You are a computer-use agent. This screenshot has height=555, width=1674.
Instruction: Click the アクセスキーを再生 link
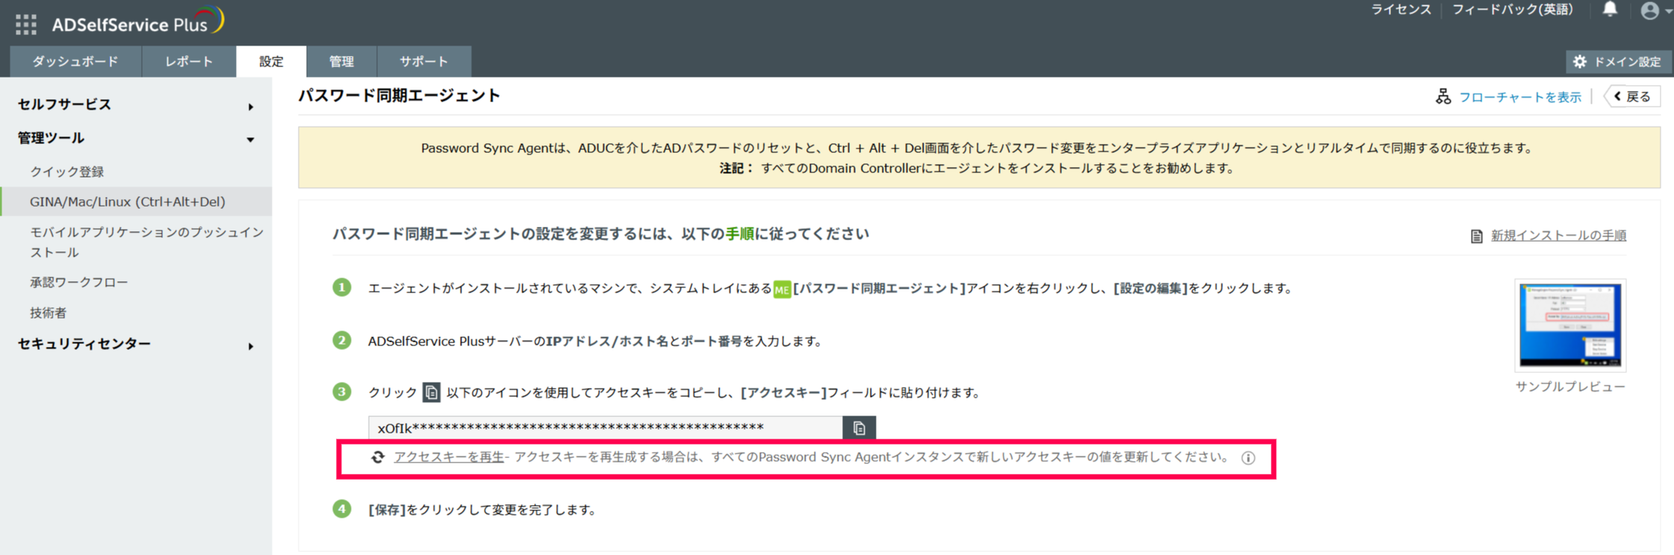point(449,457)
